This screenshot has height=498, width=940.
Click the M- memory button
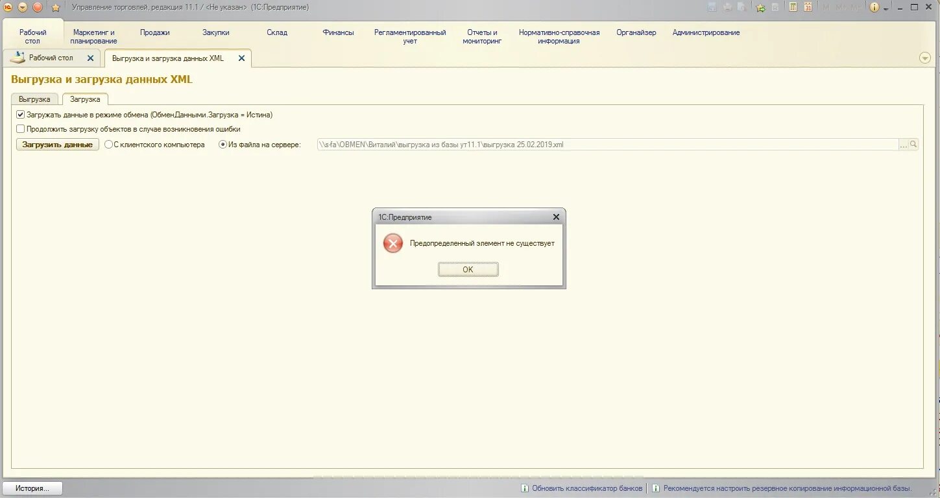tap(856, 7)
